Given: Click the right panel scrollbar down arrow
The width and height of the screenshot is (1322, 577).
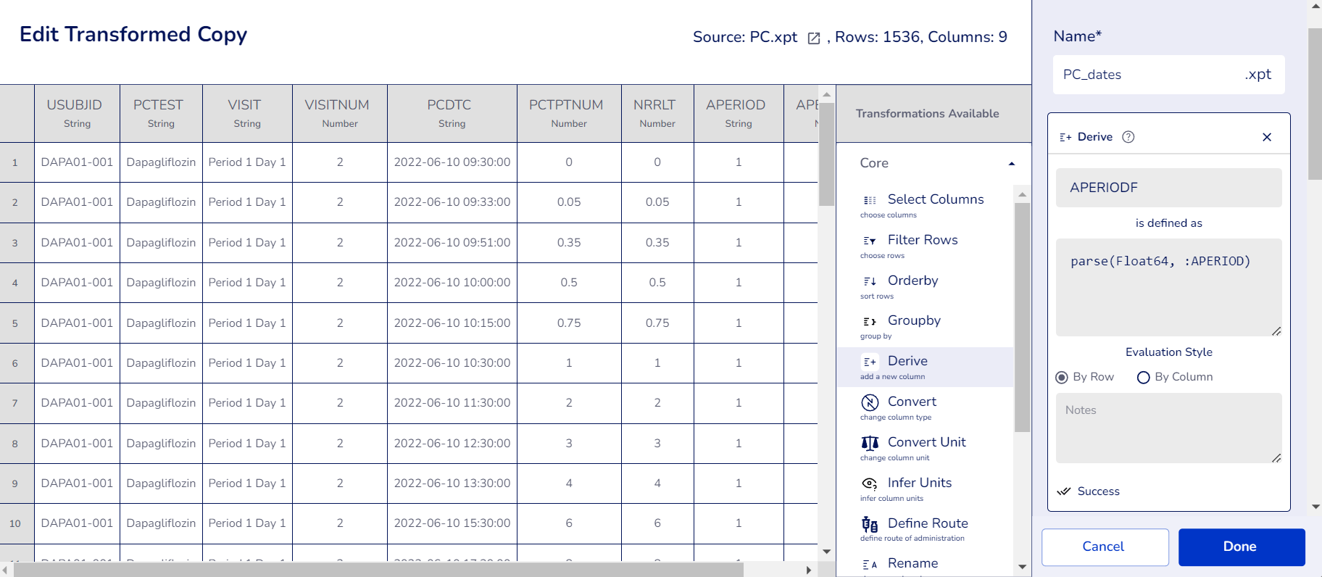Looking at the screenshot, I should [x=1315, y=507].
